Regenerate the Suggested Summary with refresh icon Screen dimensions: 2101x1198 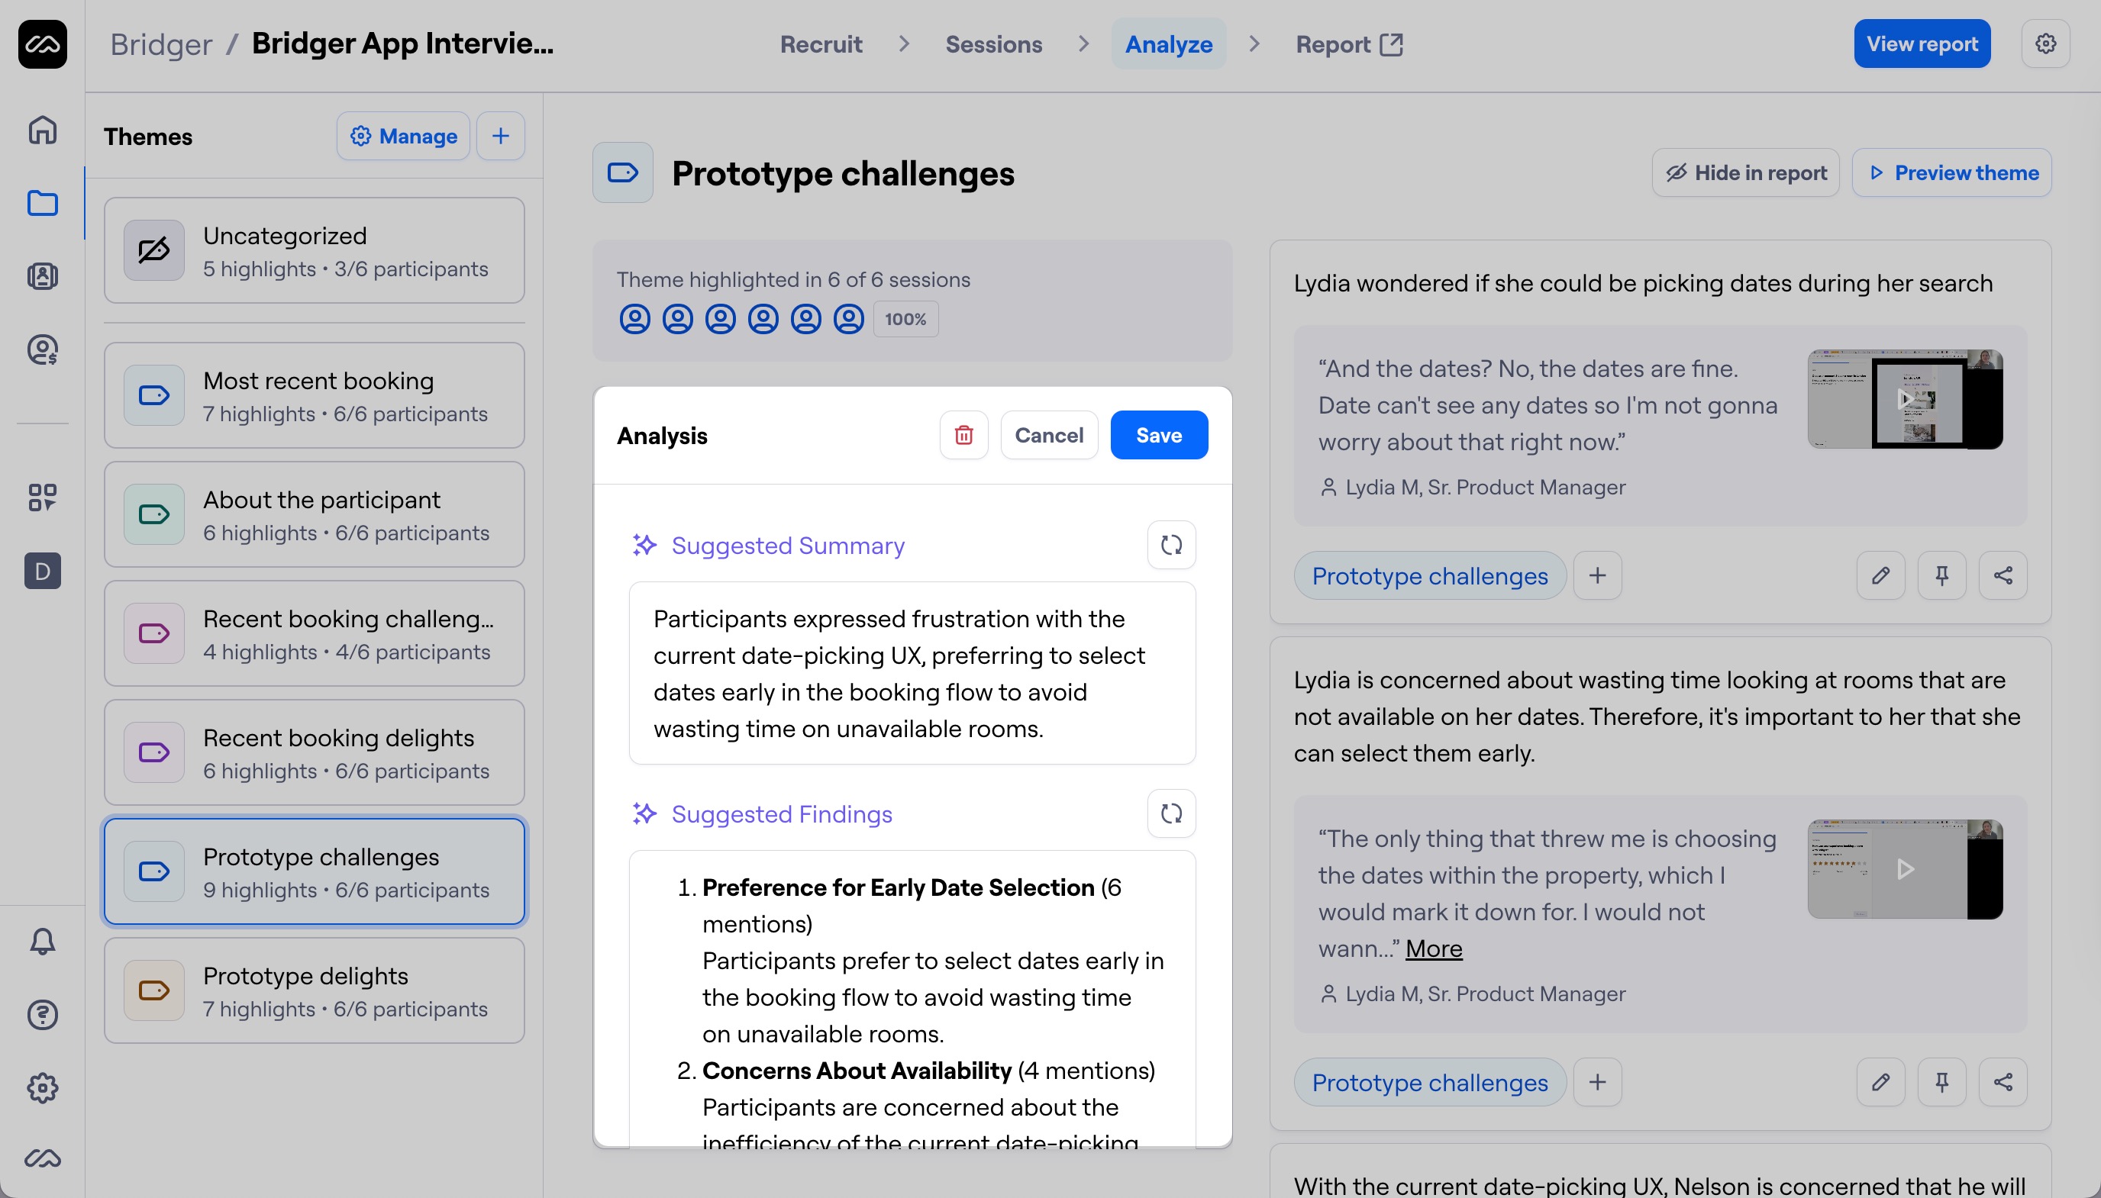point(1172,545)
